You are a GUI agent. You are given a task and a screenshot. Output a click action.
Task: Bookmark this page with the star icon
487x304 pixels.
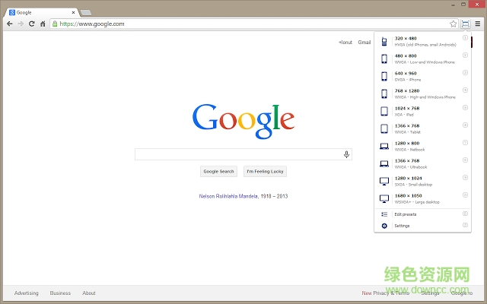click(x=454, y=24)
